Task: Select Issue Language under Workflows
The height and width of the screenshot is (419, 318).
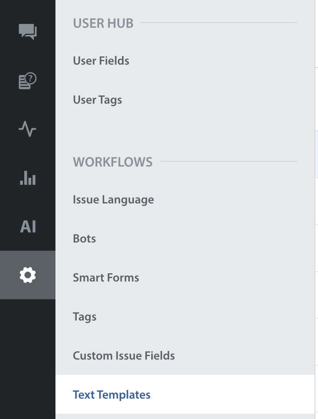Action: click(113, 200)
